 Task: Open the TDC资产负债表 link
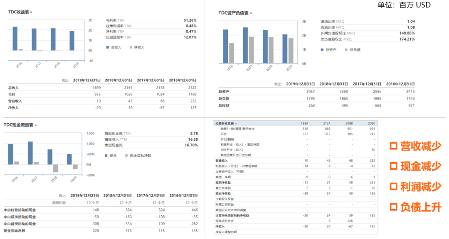click(235, 13)
